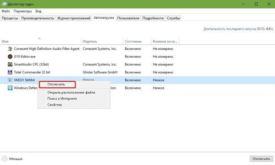Open the Вид menu
This screenshot has height=165, width=275.
point(38,11)
